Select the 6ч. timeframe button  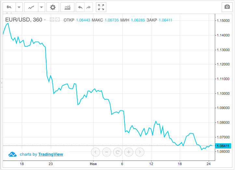point(9,7)
